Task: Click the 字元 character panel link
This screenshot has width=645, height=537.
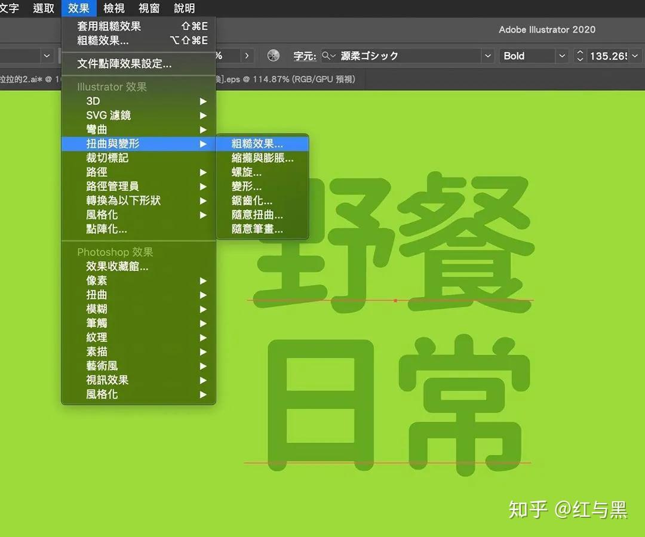Action: click(x=305, y=56)
